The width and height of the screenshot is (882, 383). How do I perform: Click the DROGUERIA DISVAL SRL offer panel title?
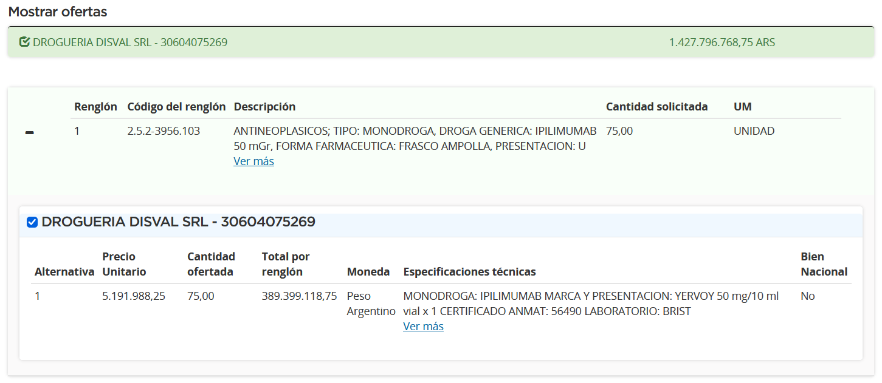pos(178,222)
